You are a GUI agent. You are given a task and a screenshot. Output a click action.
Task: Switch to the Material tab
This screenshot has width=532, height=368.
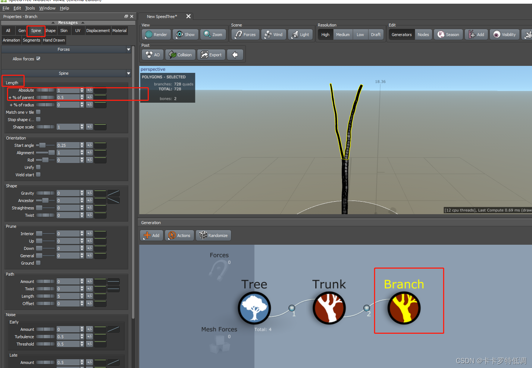(119, 31)
